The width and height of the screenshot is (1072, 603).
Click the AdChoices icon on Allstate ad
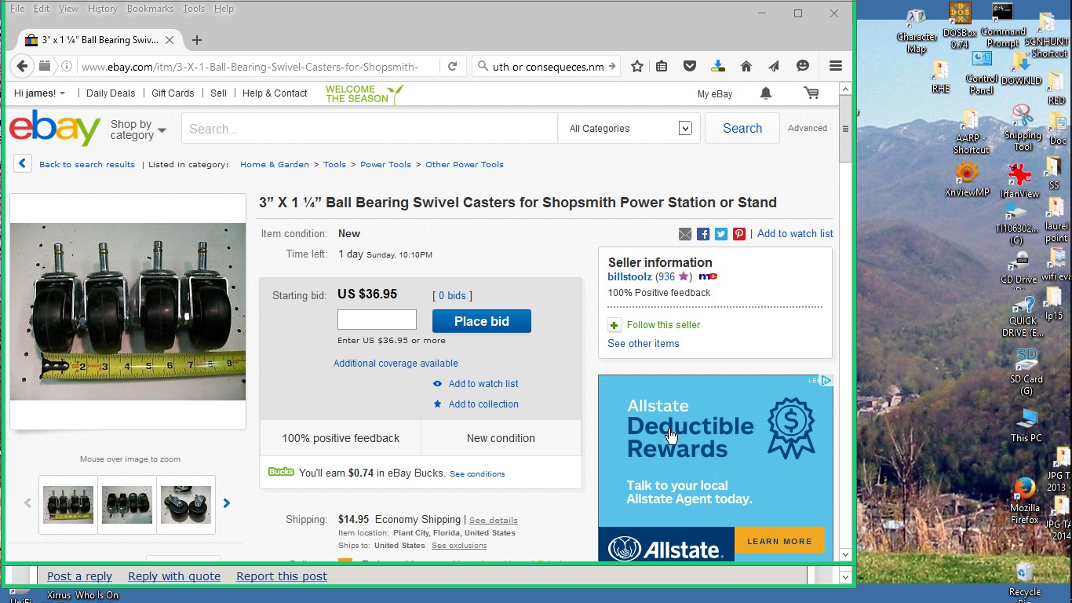click(x=826, y=380)
